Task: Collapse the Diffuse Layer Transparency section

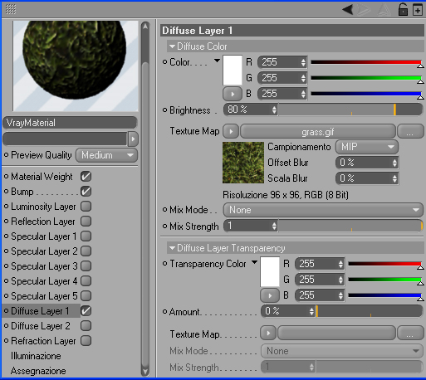Action: coord(173,248)
